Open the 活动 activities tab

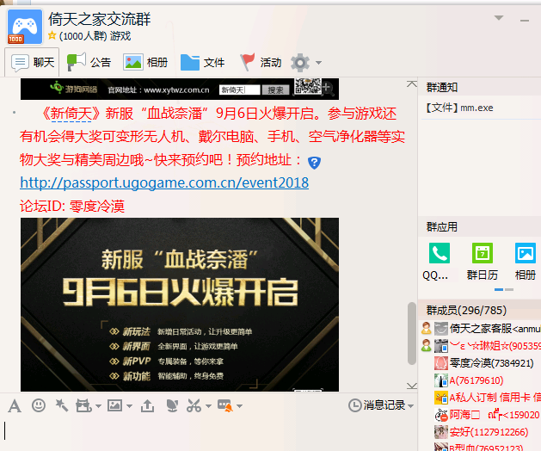261,62
